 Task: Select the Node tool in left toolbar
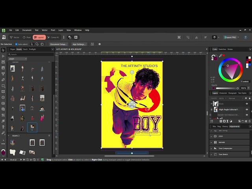click(x=3, y=56)
